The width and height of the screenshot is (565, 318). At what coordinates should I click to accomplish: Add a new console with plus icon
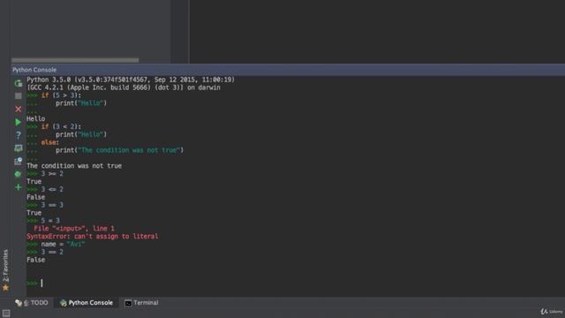tap(18, 187)
